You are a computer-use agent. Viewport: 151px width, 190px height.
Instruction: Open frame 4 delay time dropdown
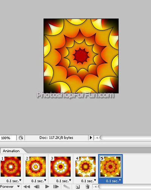[89, 181]
